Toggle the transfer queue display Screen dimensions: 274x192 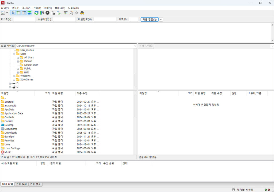pyautogui.click(x=29, y=13)
